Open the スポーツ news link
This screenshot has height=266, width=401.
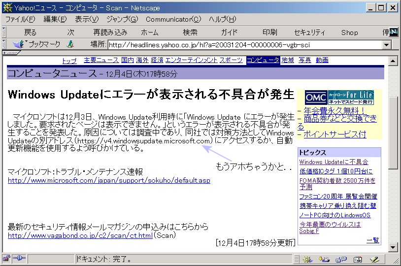pyautogui.click(x=231, y=61)
